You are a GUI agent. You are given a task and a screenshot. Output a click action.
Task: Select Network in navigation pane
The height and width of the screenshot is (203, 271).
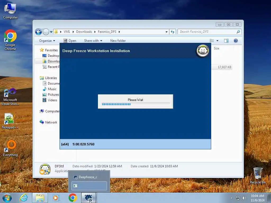(x=48, y=122)
